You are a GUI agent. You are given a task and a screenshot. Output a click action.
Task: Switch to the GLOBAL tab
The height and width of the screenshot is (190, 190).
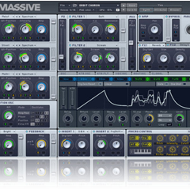(x=159, y=74)
